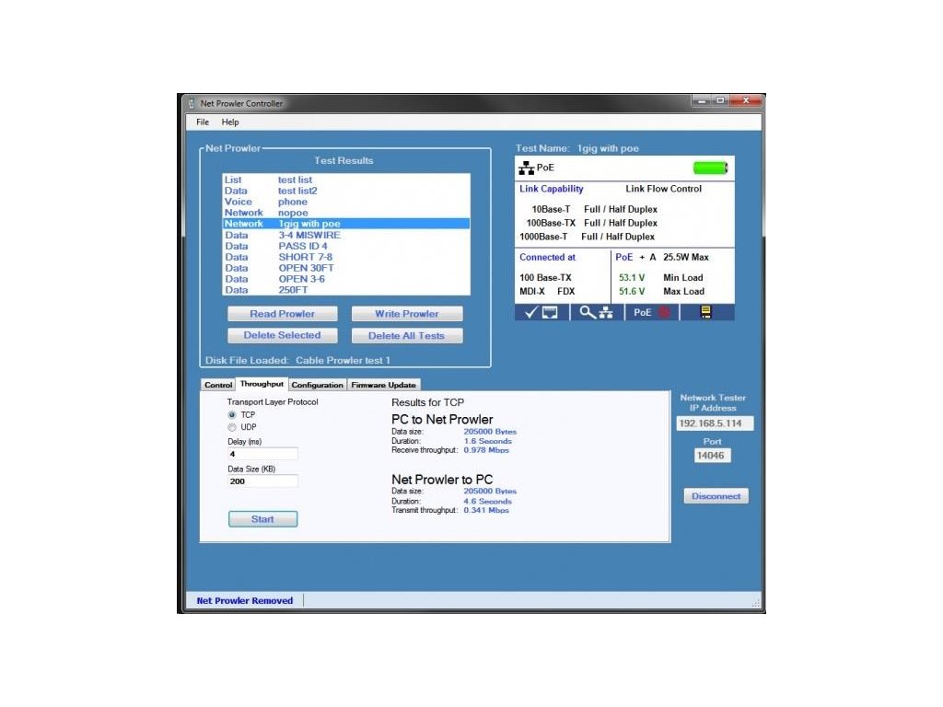Click the Disconnect button
This screenshot has height=707, width=943.
tap(716, 496)
